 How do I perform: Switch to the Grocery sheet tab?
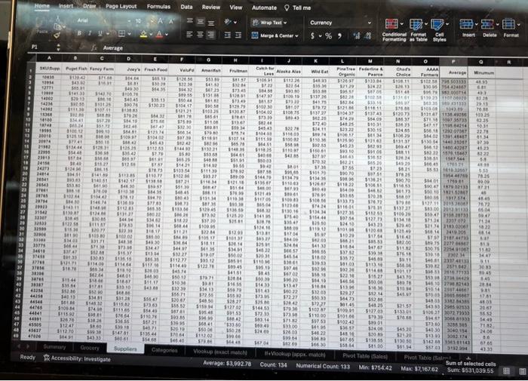(x=90, y=348)
